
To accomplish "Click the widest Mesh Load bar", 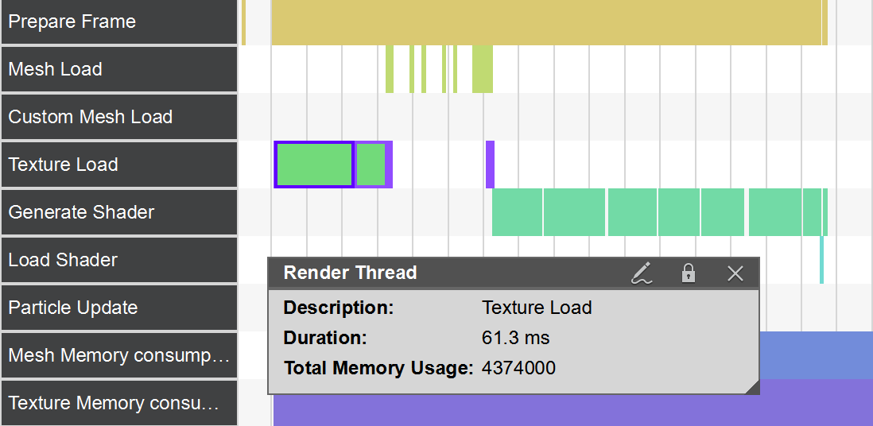I will 482,69.
